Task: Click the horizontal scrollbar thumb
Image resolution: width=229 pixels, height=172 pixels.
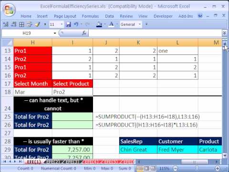Action: (x=194, y=162)
